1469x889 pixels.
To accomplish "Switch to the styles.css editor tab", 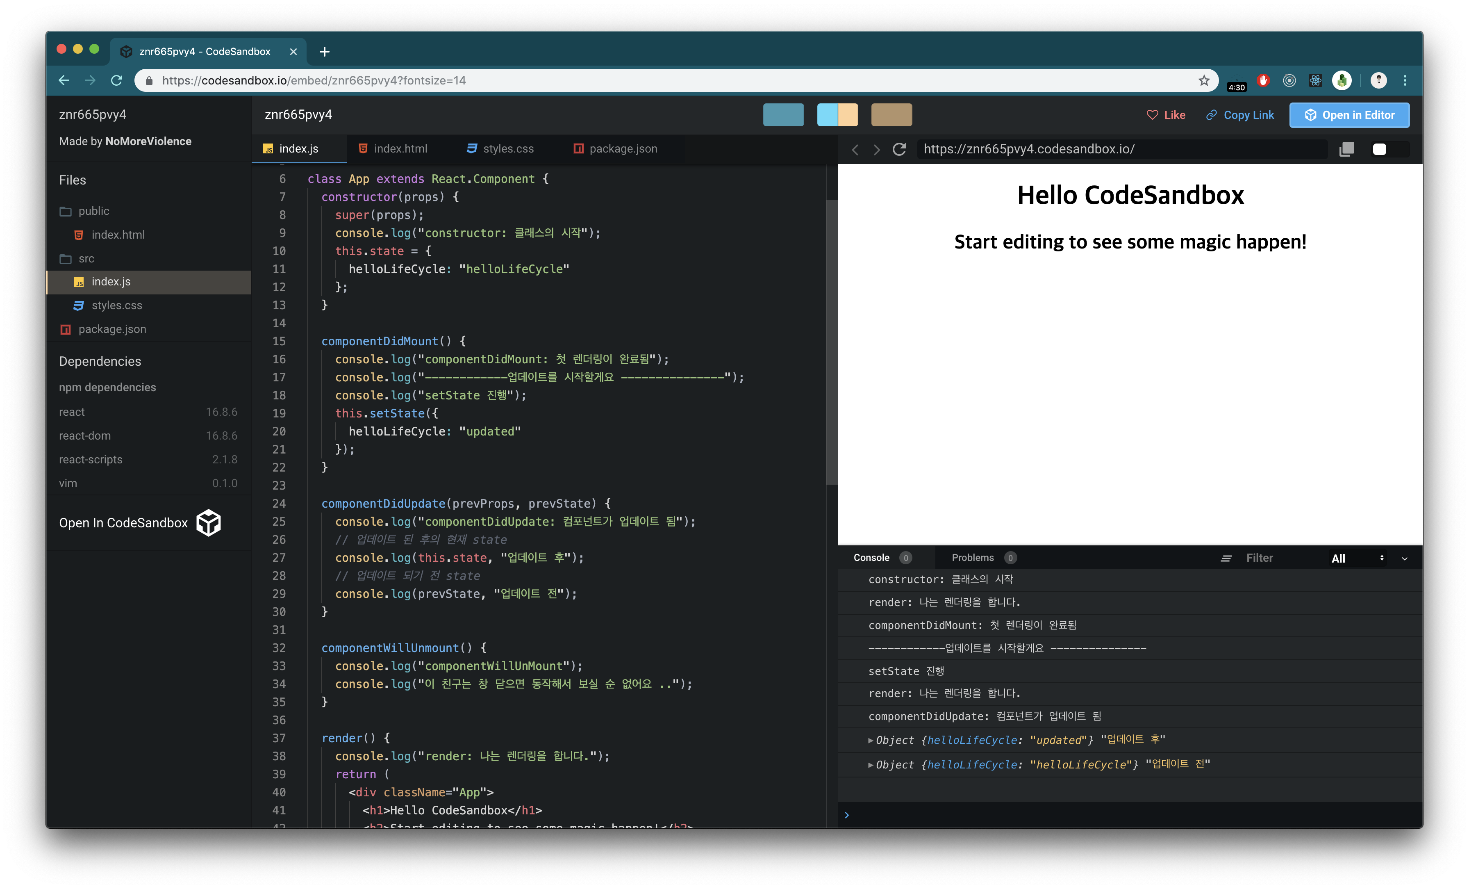I will click(x=501, y=148).
